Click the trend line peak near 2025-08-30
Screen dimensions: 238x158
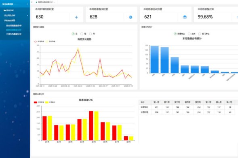coord(78,49)
